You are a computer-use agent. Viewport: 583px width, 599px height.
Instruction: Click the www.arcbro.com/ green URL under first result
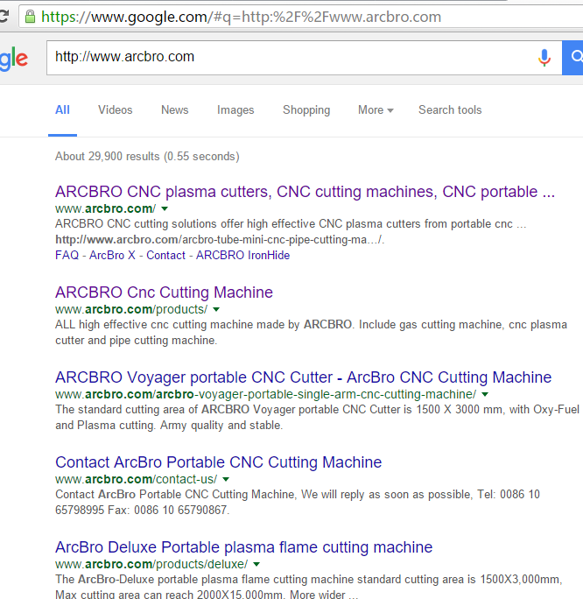105,208
